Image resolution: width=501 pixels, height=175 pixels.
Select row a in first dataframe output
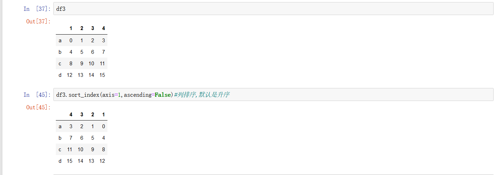[x=81, y=41]
